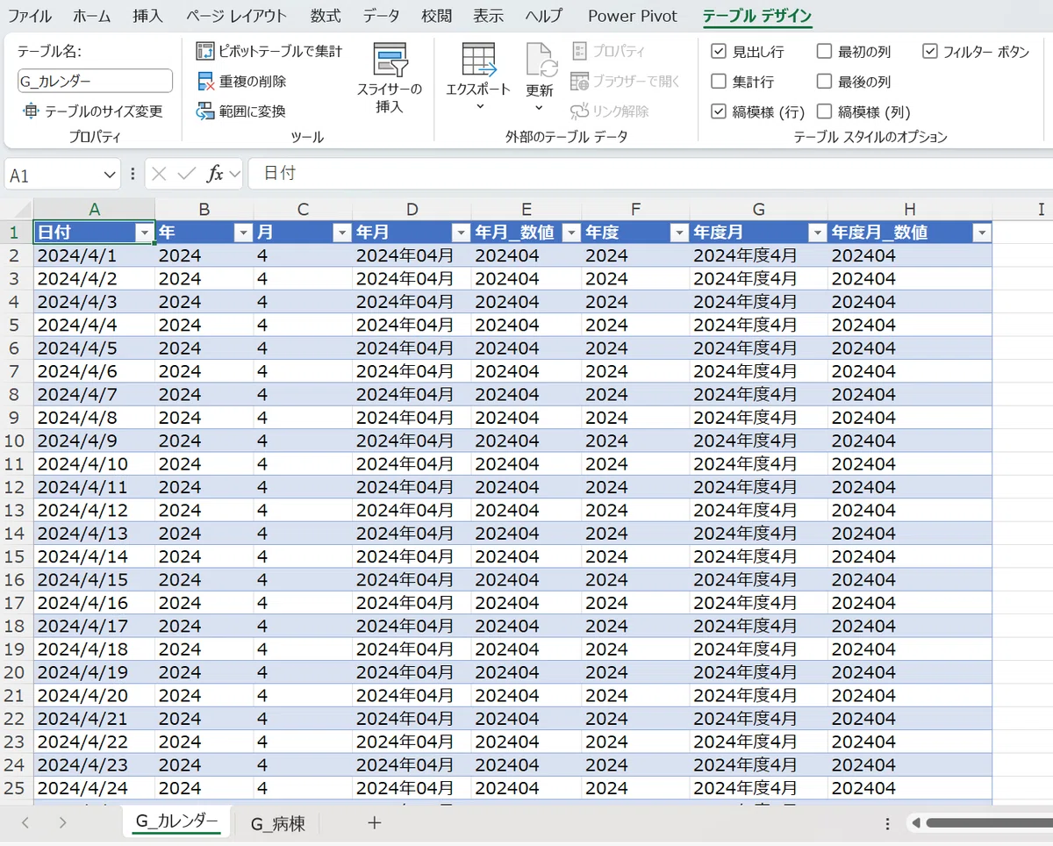Switch to the 表示 ribbon tab
Screen dimensions: 1053x846
[489, 16]
